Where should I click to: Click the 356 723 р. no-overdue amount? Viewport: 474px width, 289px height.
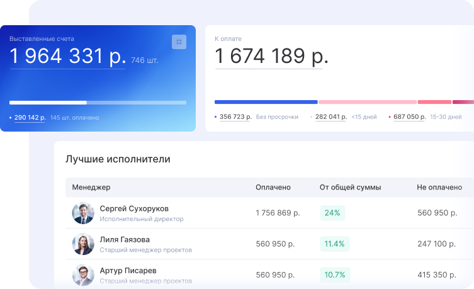235,116
